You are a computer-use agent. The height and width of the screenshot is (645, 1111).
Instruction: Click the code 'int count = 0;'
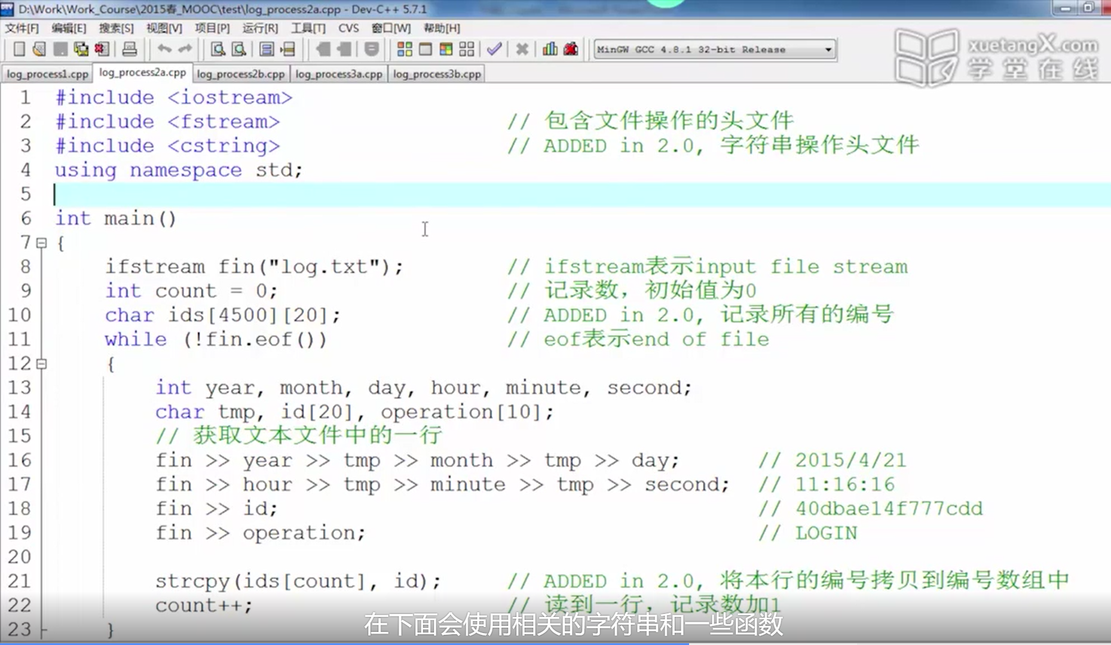(x=192, y=291)
